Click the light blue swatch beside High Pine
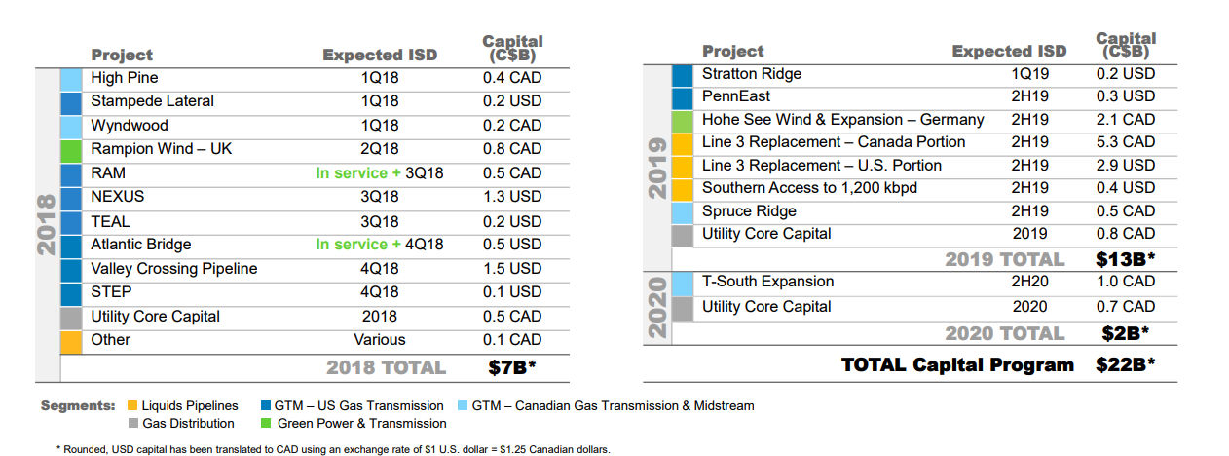 pos(71,79)
